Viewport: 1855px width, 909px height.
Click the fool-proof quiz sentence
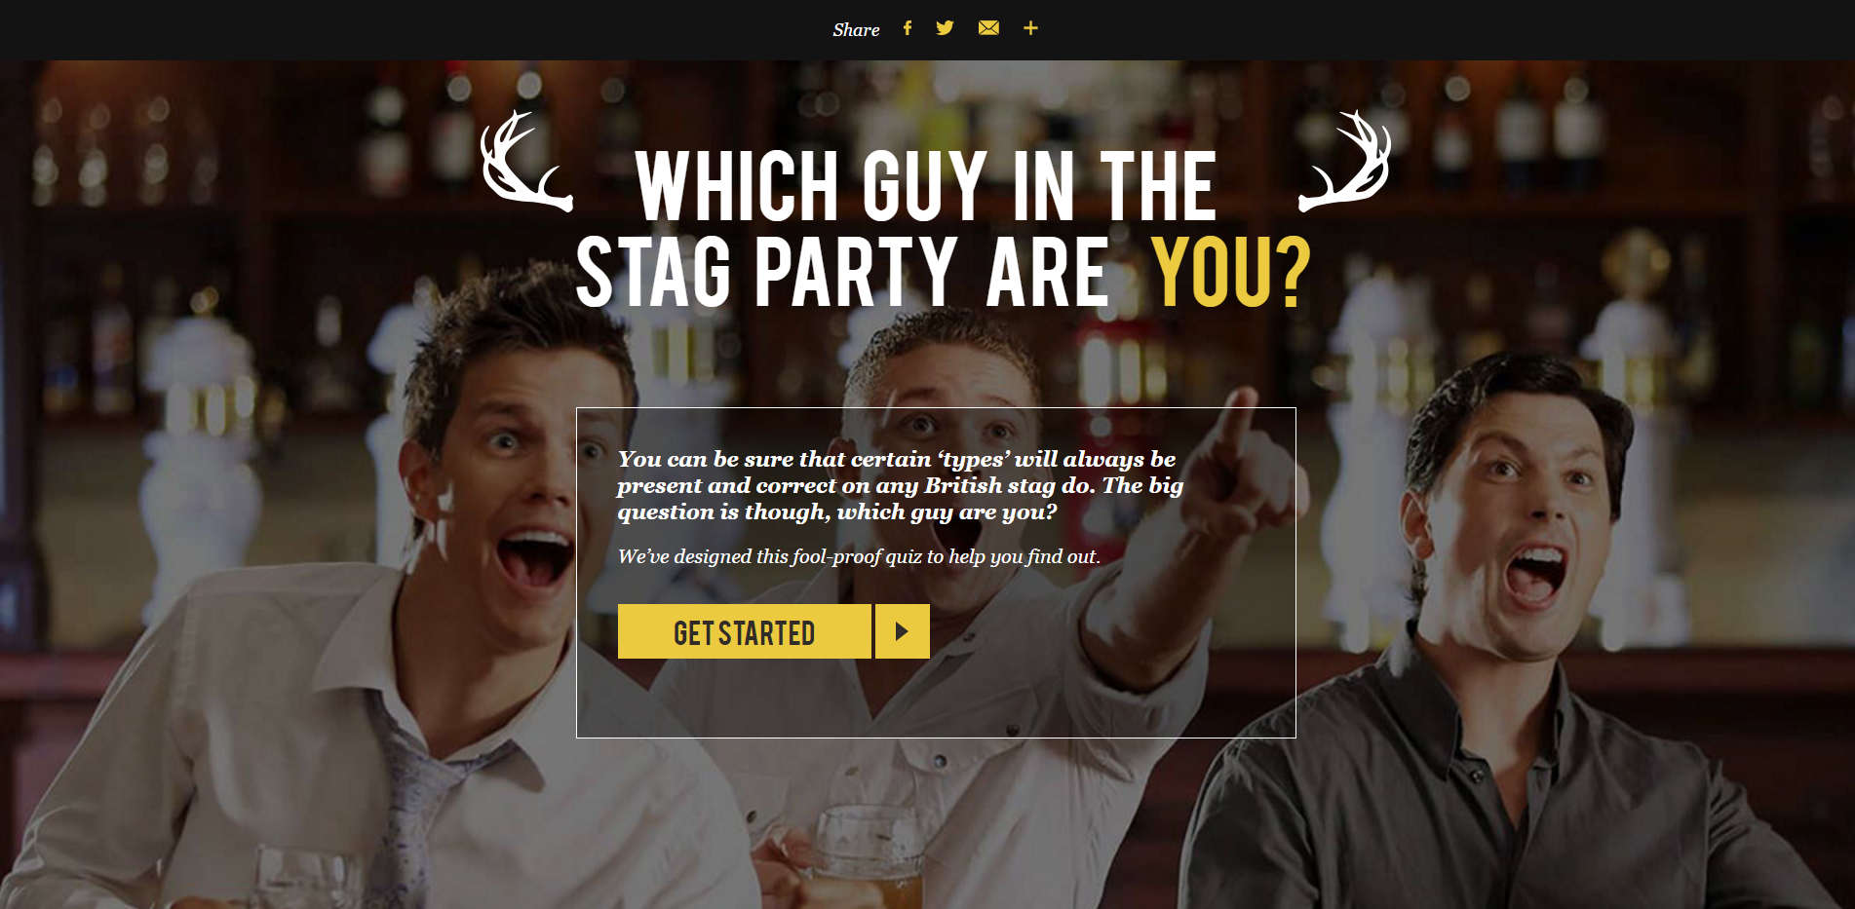[859, 556]
